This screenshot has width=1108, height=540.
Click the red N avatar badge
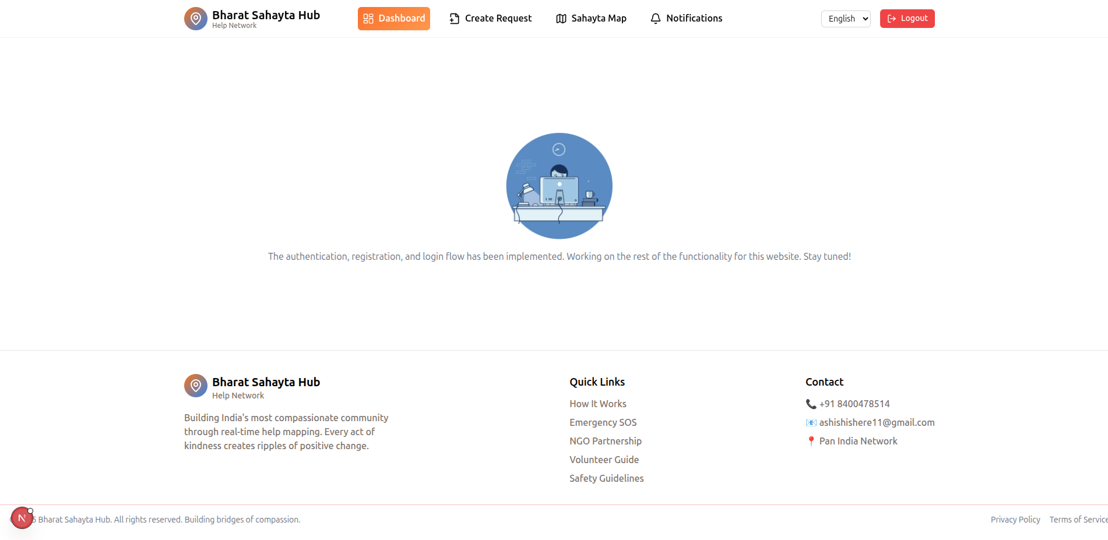22,518
